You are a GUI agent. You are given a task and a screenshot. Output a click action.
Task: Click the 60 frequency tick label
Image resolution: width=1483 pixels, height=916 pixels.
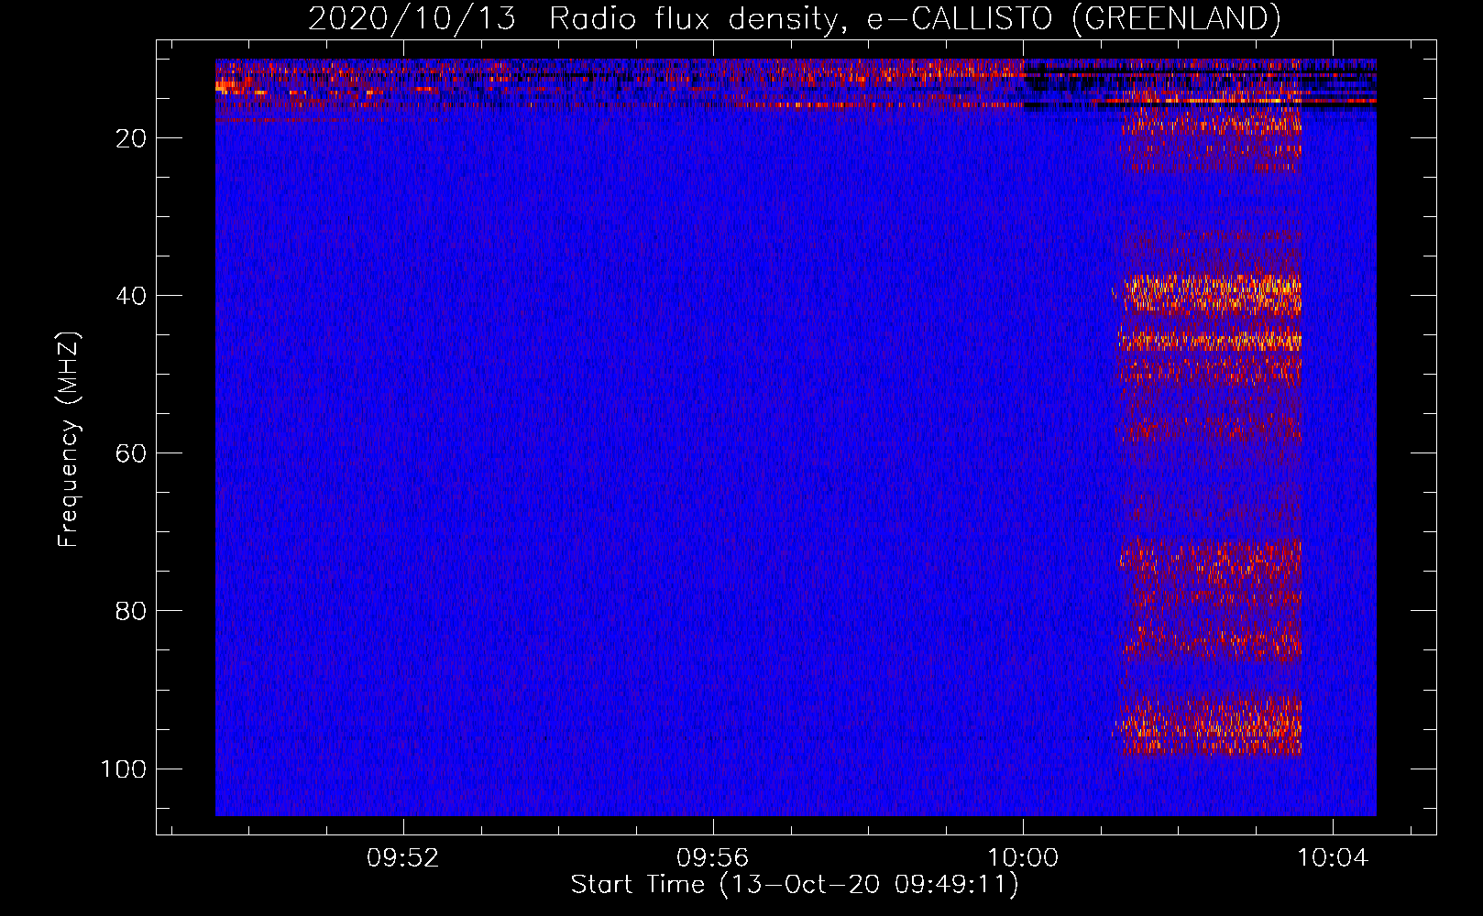point(131,453)
